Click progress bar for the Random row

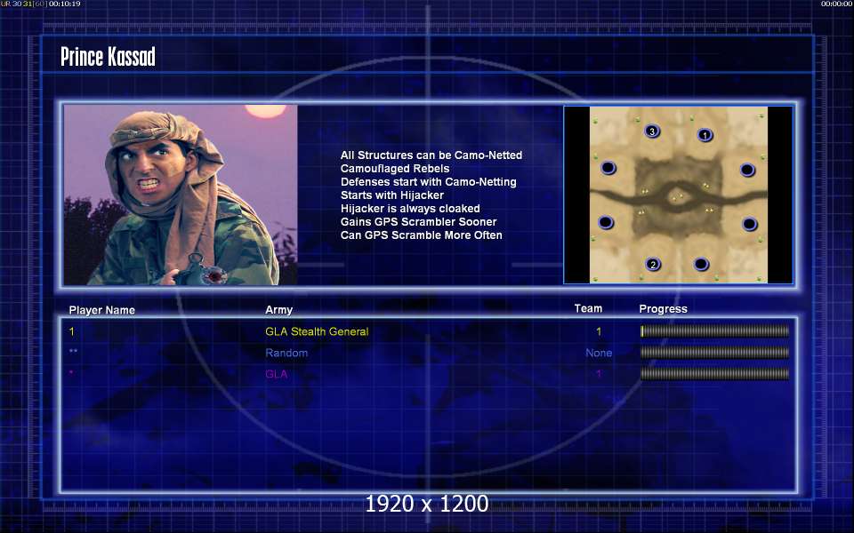point(714,352)
